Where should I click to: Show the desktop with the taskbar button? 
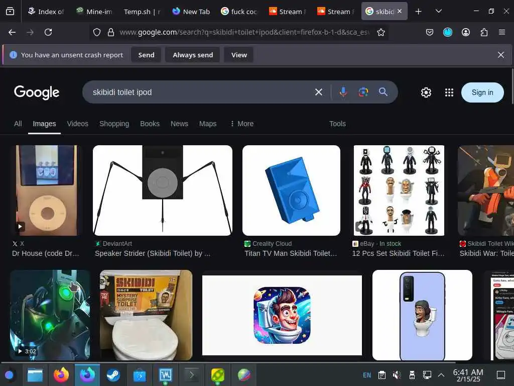point(500,375)
